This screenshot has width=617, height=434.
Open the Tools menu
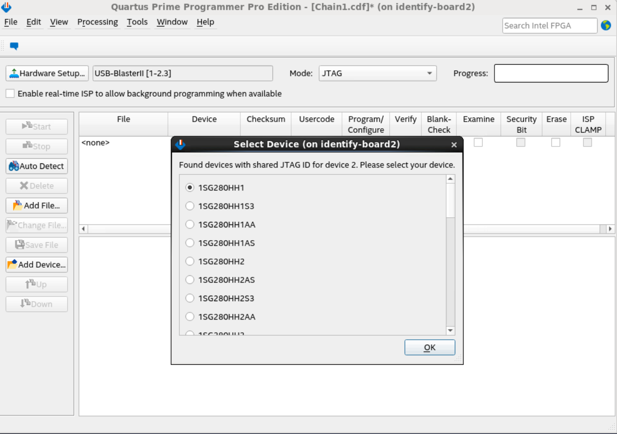pos(137,22)
